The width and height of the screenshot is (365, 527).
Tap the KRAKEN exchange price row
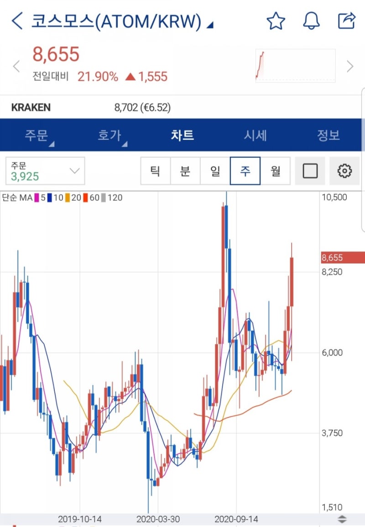click(x=182, y=107)
